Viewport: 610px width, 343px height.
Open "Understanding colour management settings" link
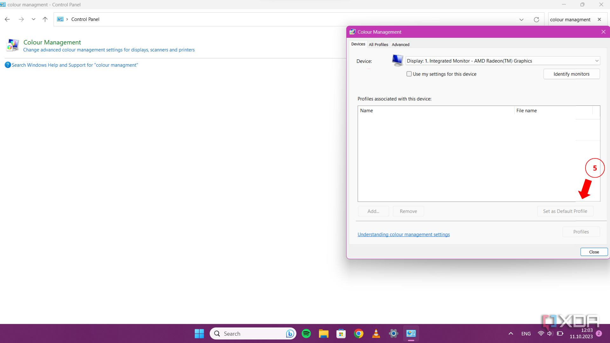click(404, 234)
